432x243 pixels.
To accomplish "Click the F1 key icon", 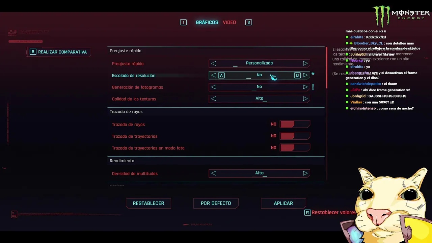I will pyautogui.click(x=307, y=213).
